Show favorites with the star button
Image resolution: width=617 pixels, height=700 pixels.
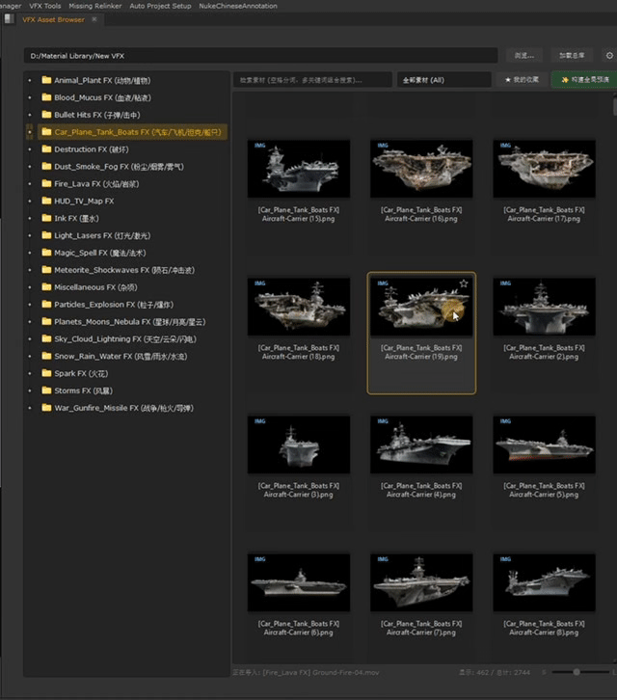(x=522, y=79)
